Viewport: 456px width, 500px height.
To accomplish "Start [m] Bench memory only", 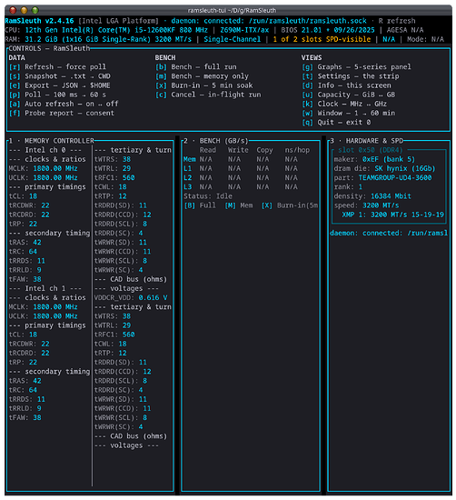I will click(x=202, y=76).
